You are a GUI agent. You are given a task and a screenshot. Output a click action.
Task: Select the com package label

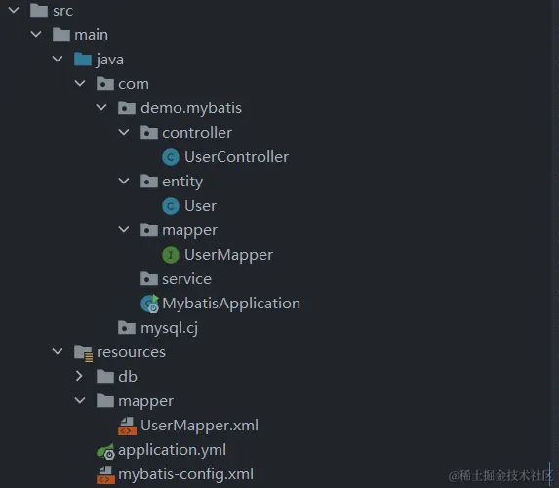134,84
